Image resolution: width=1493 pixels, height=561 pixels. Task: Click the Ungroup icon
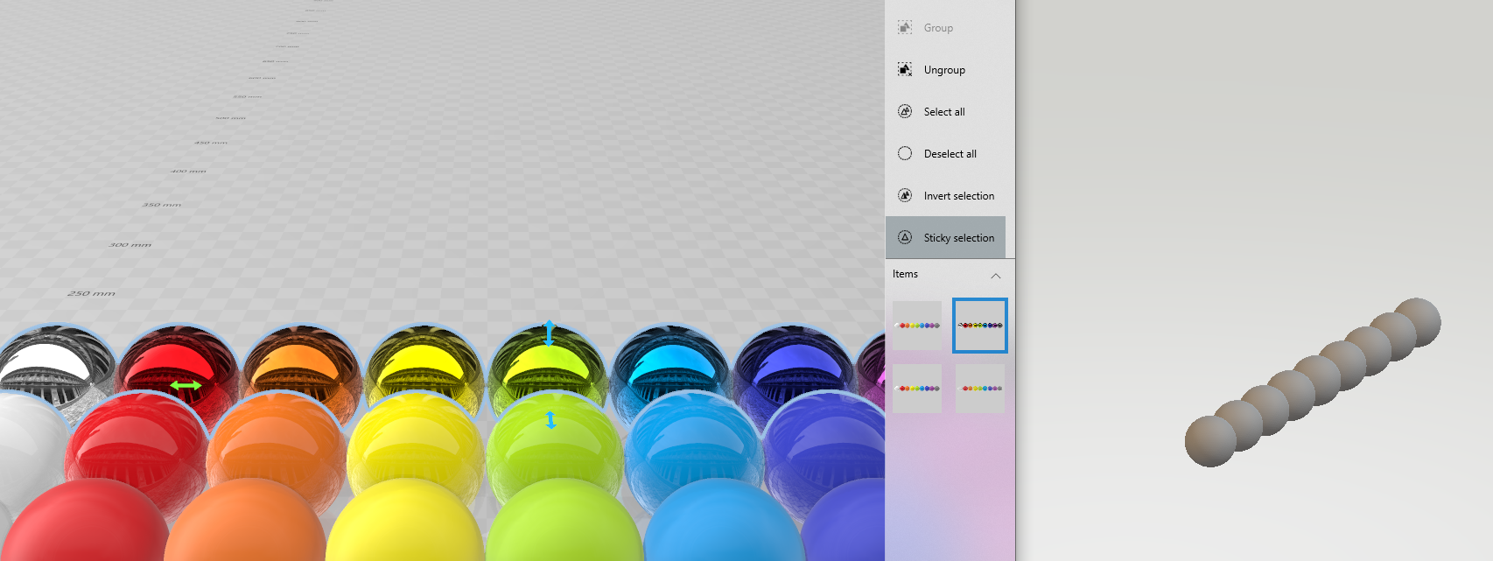905,69
